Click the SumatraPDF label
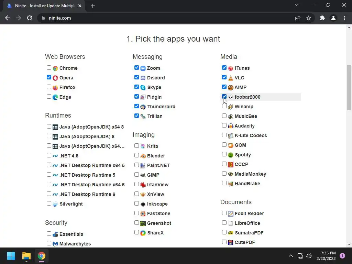 coord(249,233)
